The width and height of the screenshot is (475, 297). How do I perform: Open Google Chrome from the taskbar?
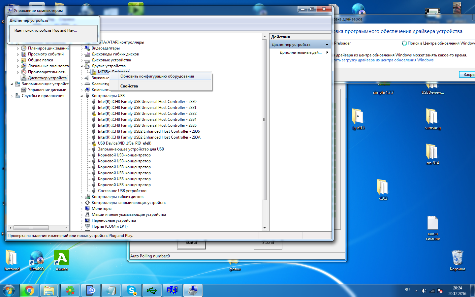(29, 290)
